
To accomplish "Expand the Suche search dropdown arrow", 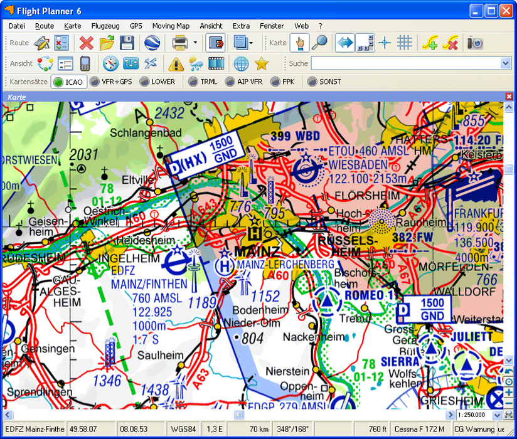I will tap(506, 63).
